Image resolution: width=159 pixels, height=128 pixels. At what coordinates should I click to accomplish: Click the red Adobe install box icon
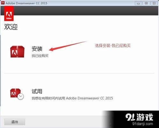17,52
